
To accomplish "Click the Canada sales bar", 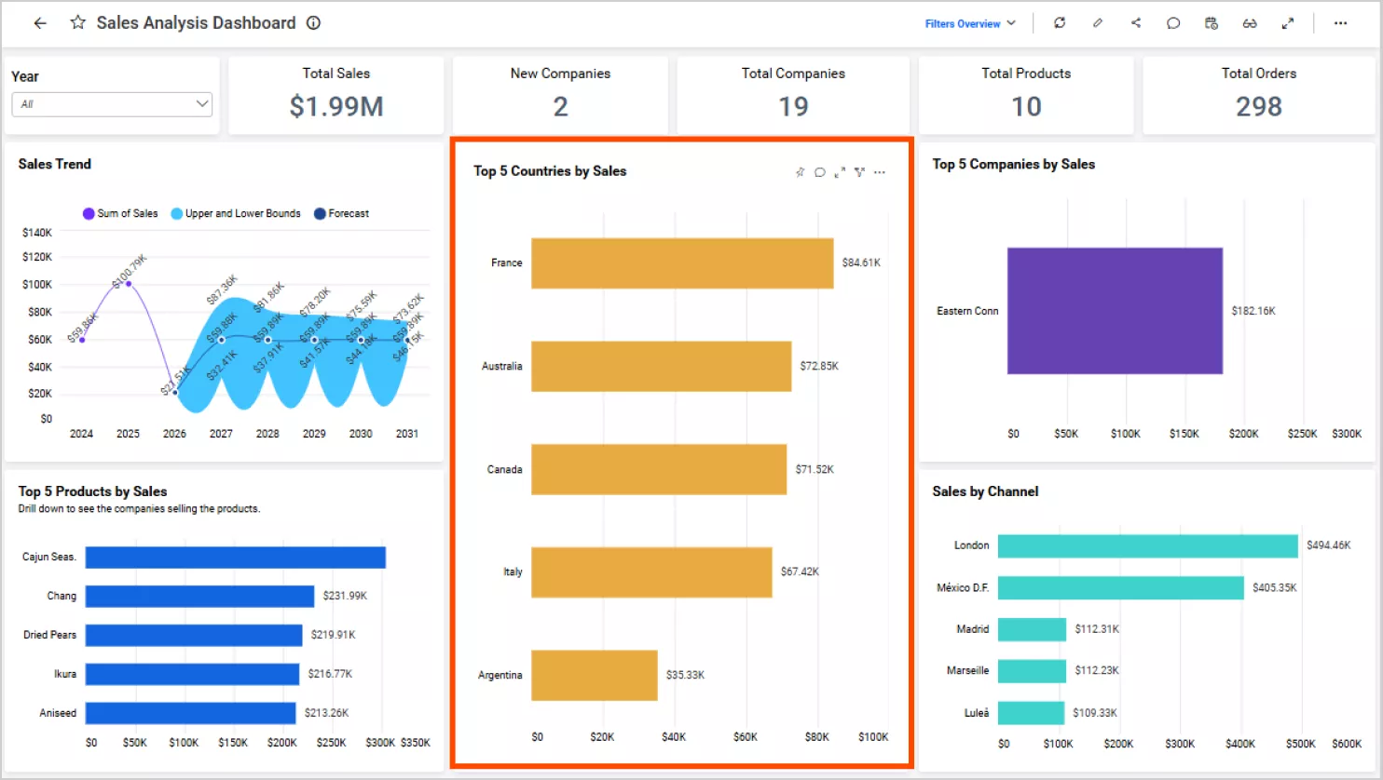I will [659, 469].
